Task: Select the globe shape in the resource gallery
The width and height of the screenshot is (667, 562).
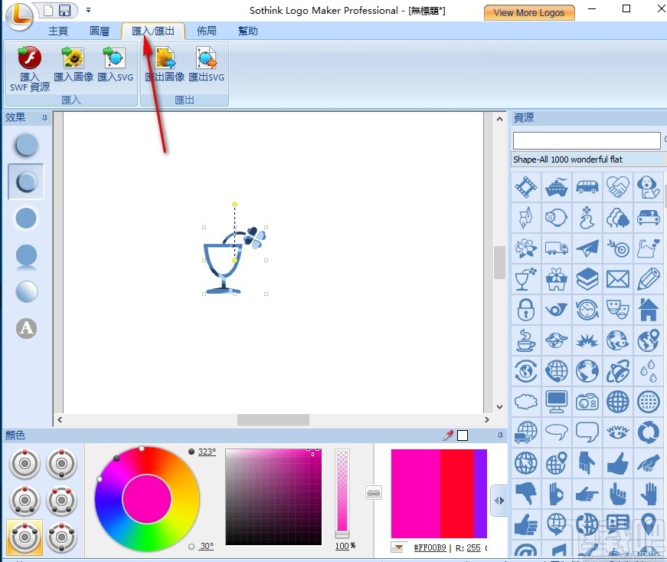Action: click(x=588, y=370)
